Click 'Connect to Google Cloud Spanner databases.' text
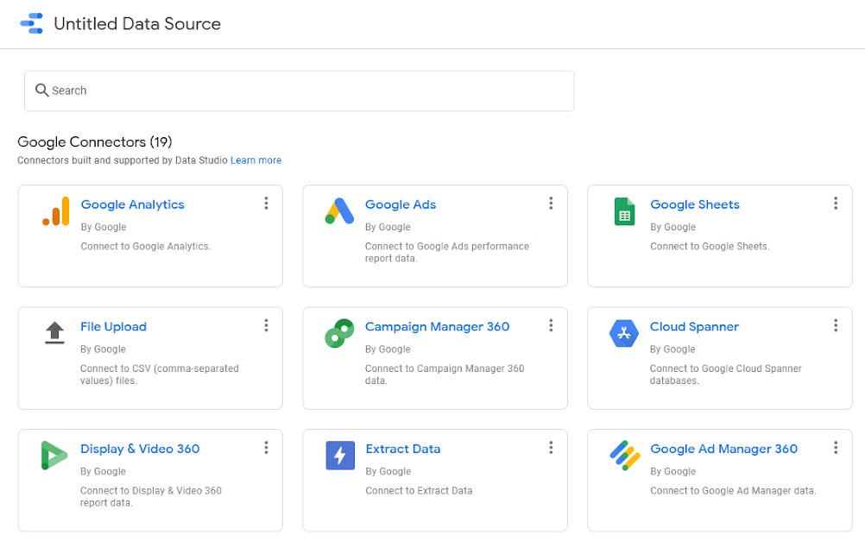 tap(725, 374)
